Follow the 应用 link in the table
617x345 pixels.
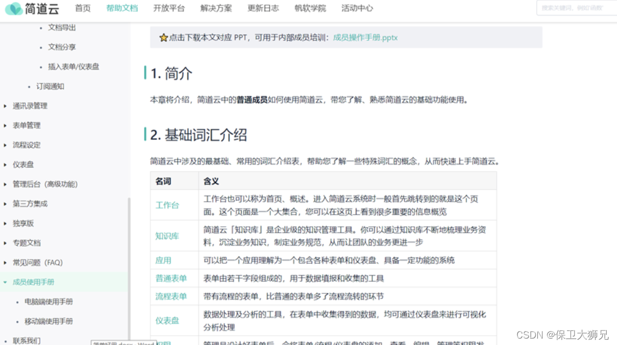[163, 261]
